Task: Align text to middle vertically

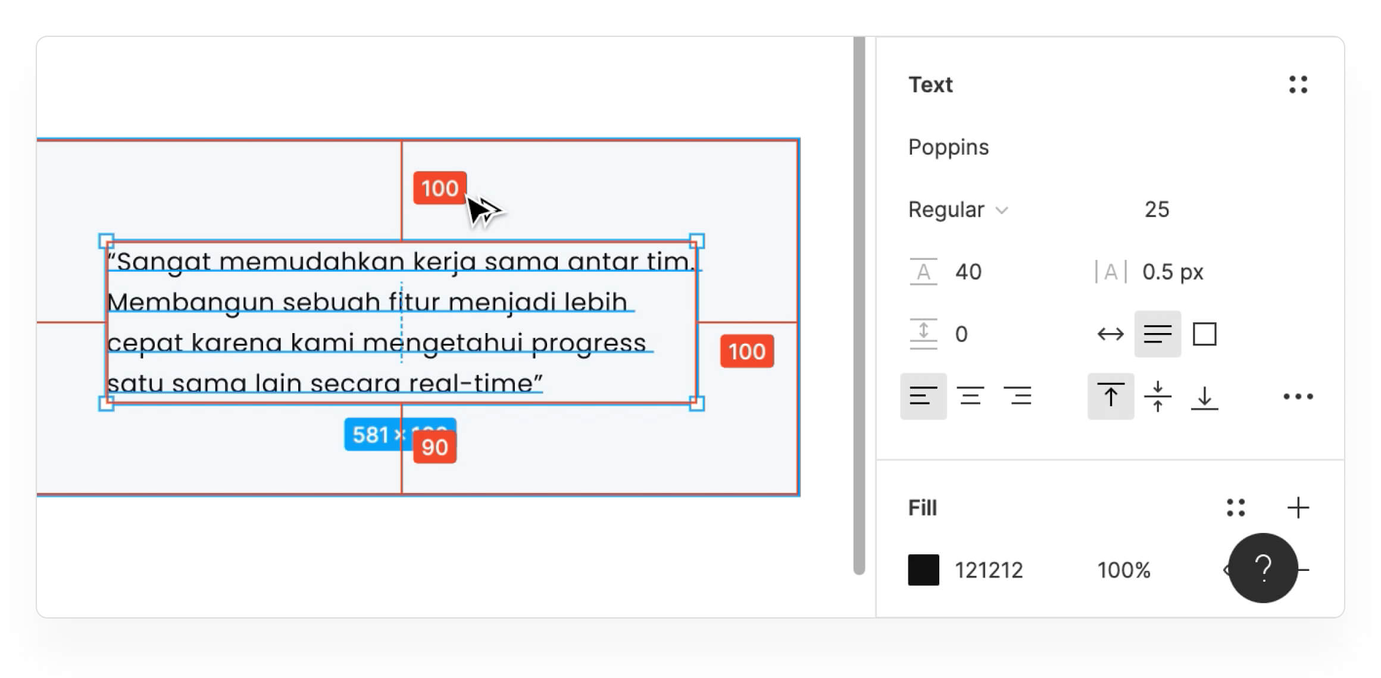Action: [1157, 396]
